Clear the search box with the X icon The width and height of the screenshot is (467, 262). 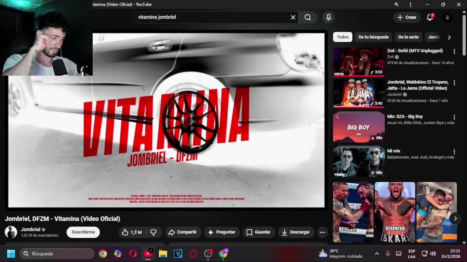pos(293,17)
